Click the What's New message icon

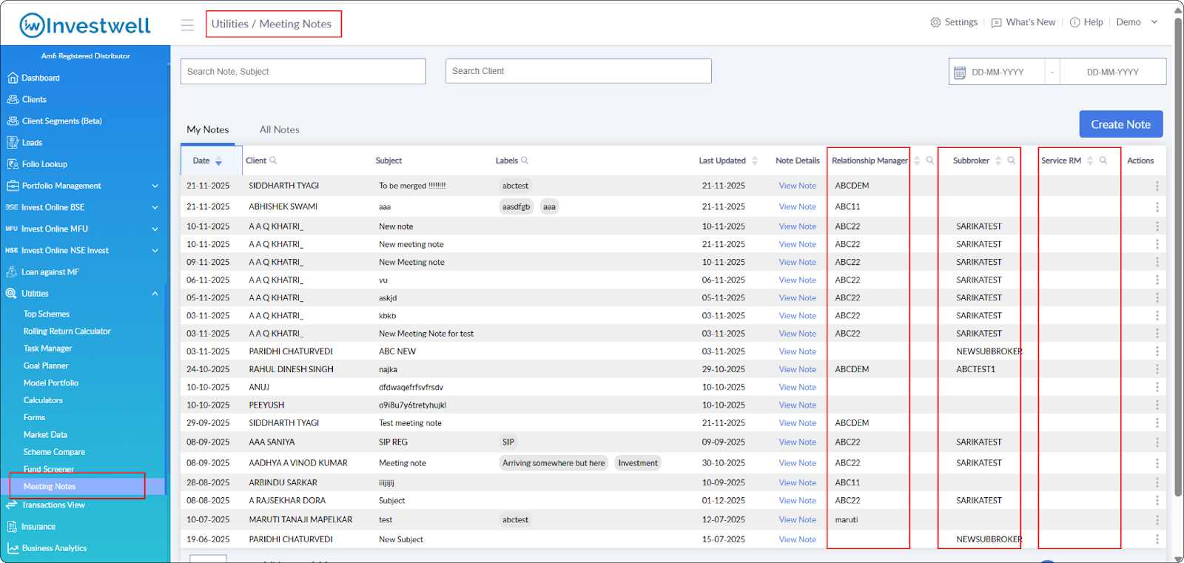coord(996,23)
